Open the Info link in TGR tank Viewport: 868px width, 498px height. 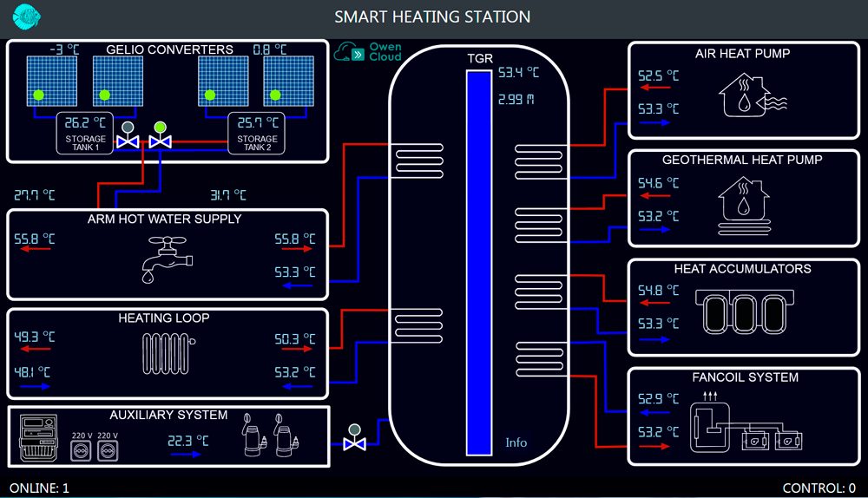(516, 442)
